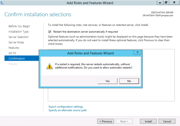Restore down the wizard window
The width and height of the screenshot is (180, 126).
(x=166, y=2)
